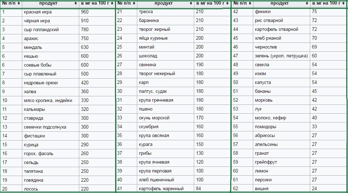Select the грибы product cell
The height and width of the screenshot is (193, 348).
point(166,153)
